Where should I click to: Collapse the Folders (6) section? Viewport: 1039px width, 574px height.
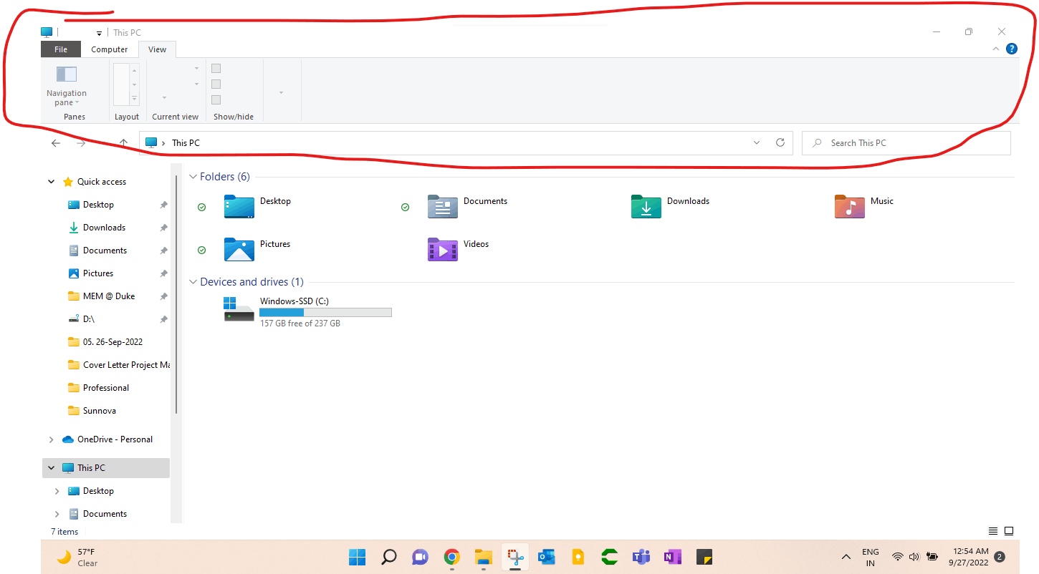click(192, 176)
